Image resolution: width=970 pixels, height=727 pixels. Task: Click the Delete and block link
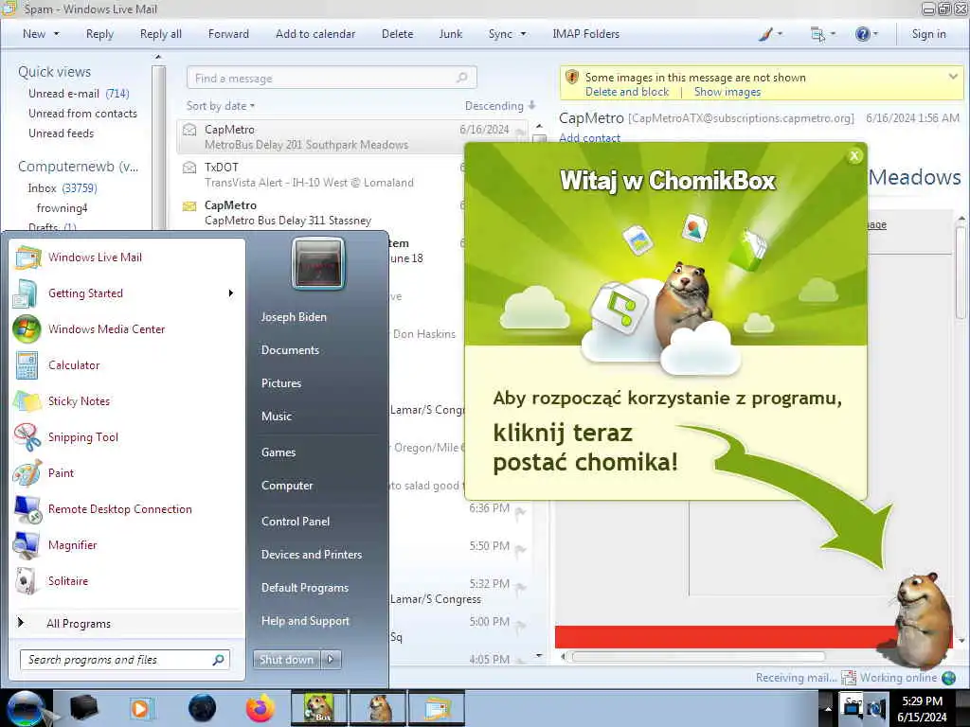coord(627,92)
